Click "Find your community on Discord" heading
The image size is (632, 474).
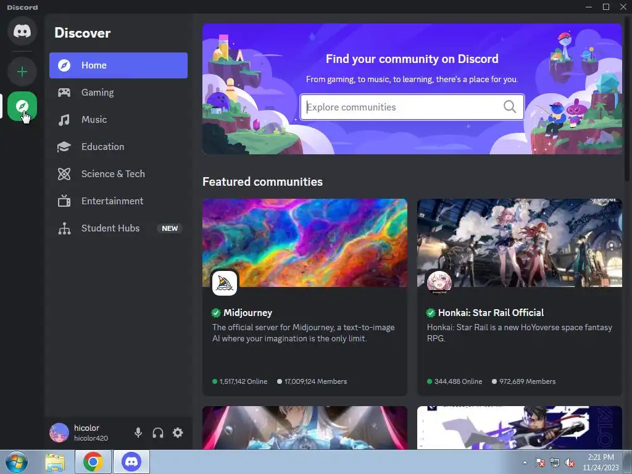click(x=412, y=59)
